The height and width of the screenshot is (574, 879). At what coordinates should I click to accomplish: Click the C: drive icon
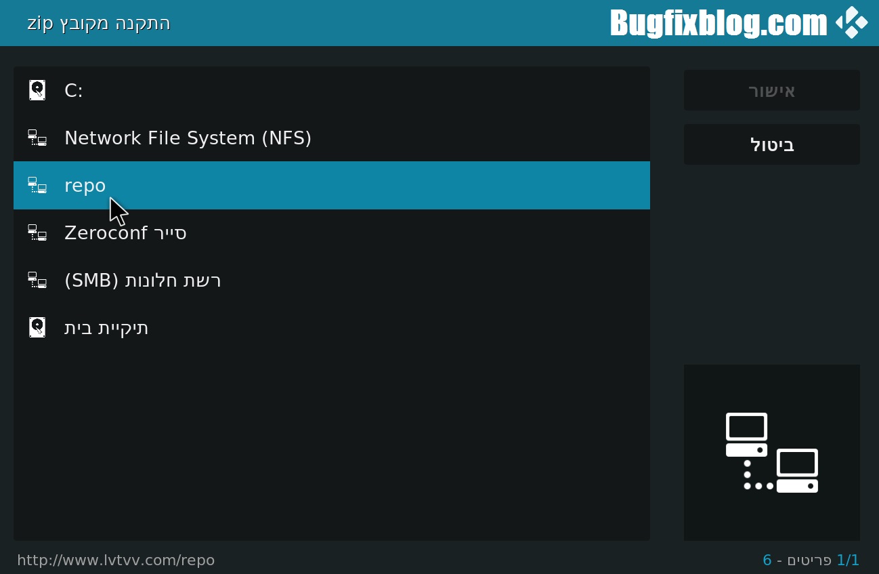[37, 90]
